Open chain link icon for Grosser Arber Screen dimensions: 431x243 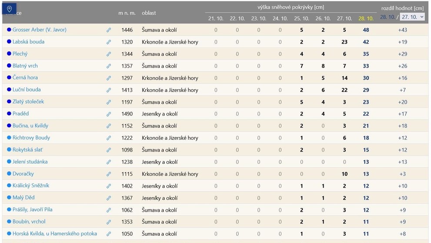109,30
